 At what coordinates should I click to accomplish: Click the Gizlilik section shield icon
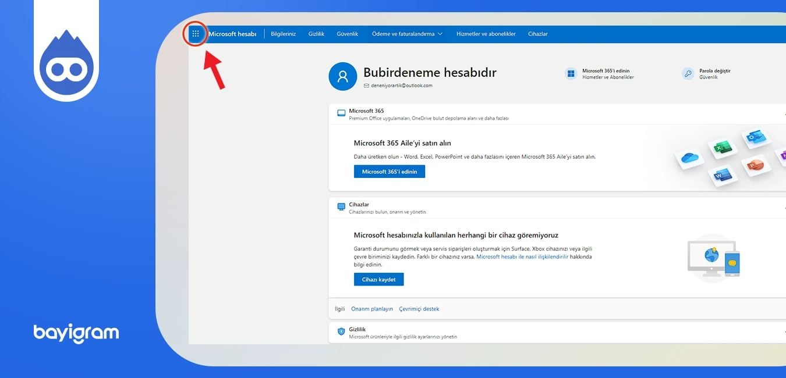pos(341,331)
